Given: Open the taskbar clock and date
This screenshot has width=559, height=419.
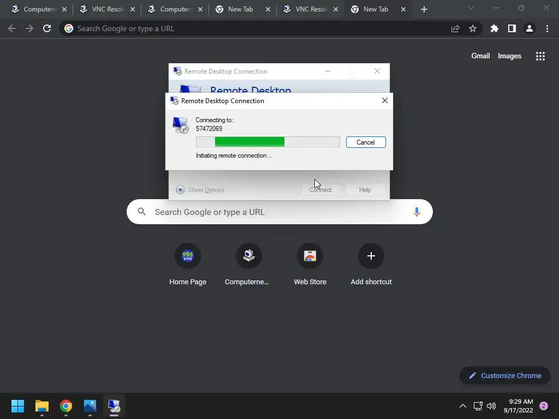Looking at the screenshot, I should pos(519,406).
